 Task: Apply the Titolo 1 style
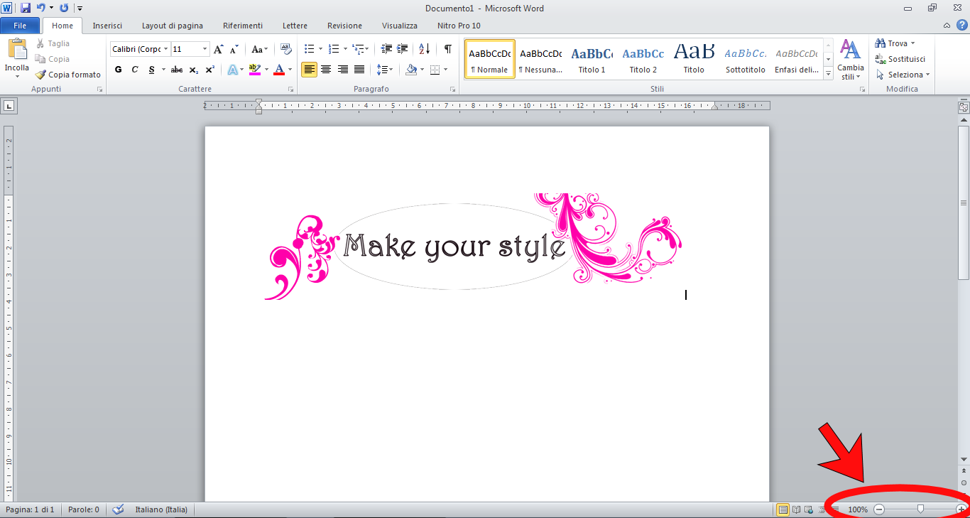(x=592, y=60)
